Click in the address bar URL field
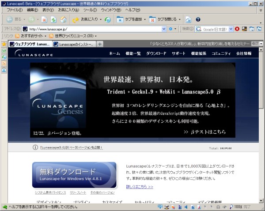 coord(95,29)
